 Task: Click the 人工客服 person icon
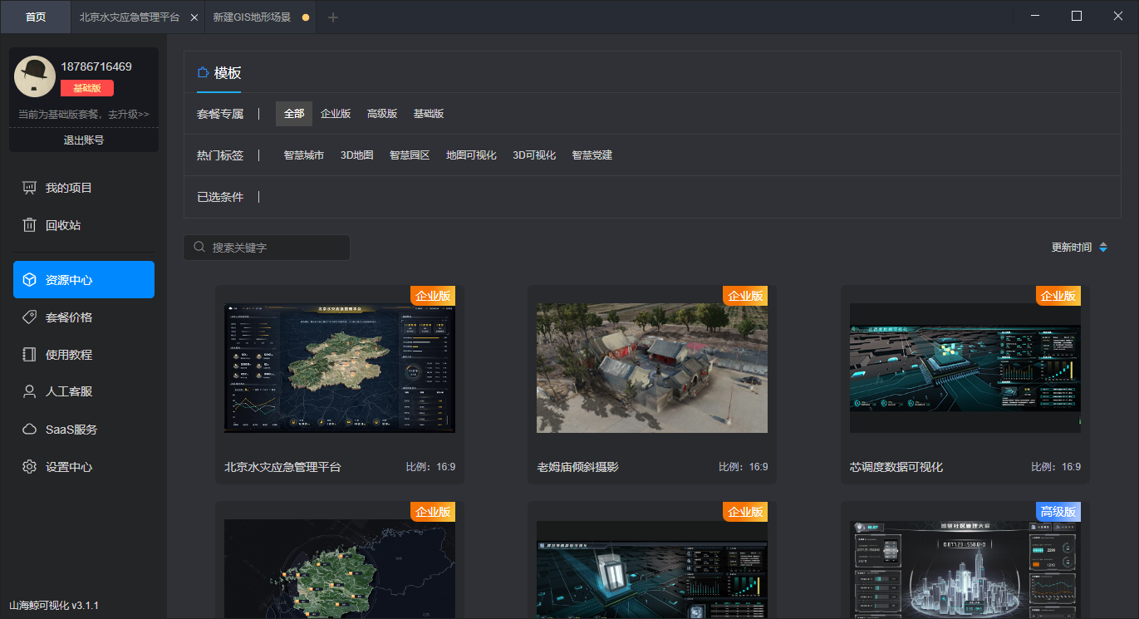tap(30, 391)
